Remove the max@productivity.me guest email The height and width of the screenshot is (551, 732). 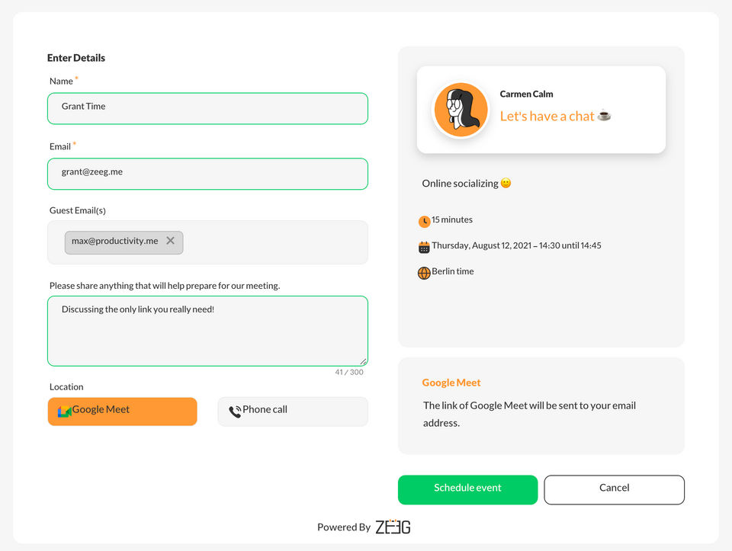170,241
